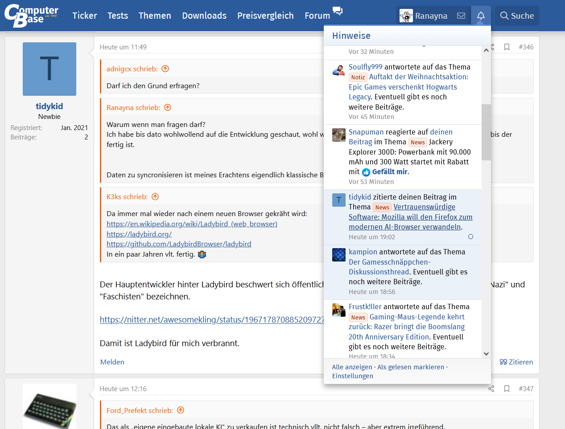Open the Downloads navigation item
This screenshot has height=429, width=565.
pos(204,16)
